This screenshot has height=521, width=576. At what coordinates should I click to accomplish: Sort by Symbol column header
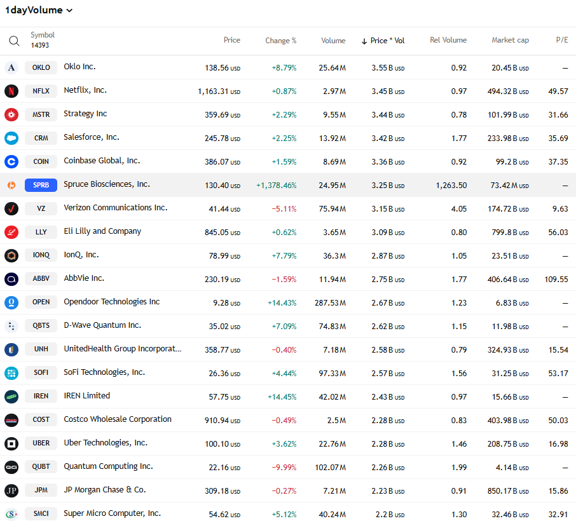43,35
